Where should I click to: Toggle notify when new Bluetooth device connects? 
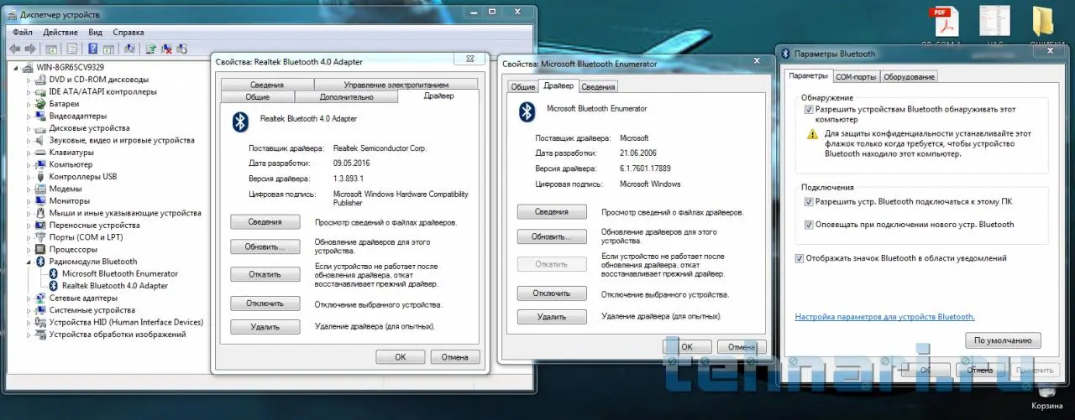click(x=809, y=225)
